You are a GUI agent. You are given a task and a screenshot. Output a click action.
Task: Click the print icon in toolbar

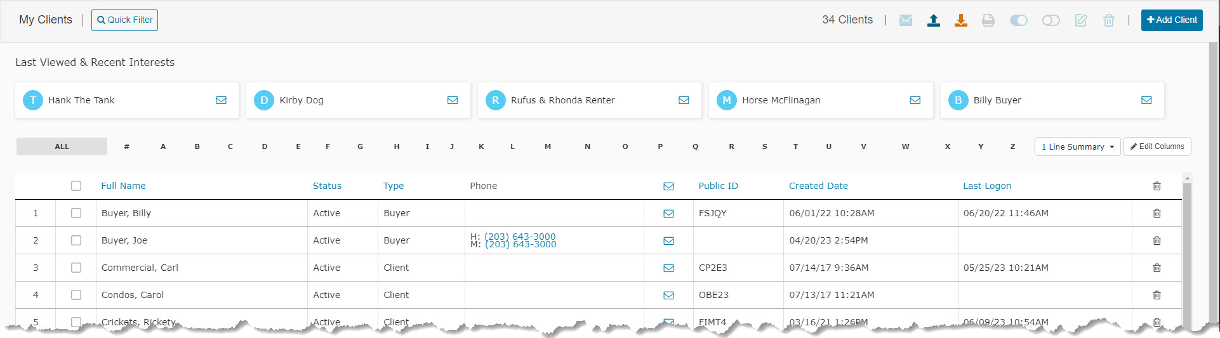click(988, 20)
